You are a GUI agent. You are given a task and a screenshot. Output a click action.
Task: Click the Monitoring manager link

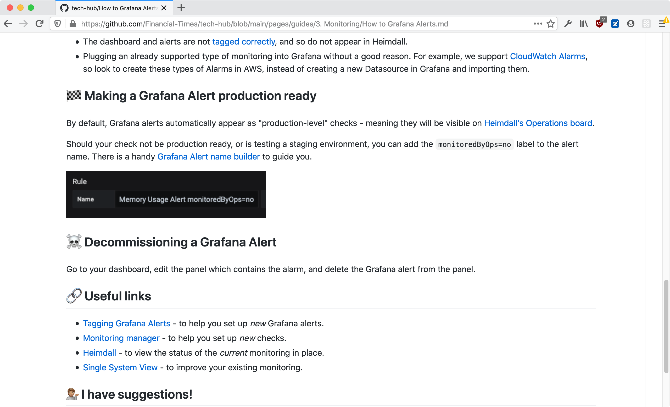click(121, 338)
